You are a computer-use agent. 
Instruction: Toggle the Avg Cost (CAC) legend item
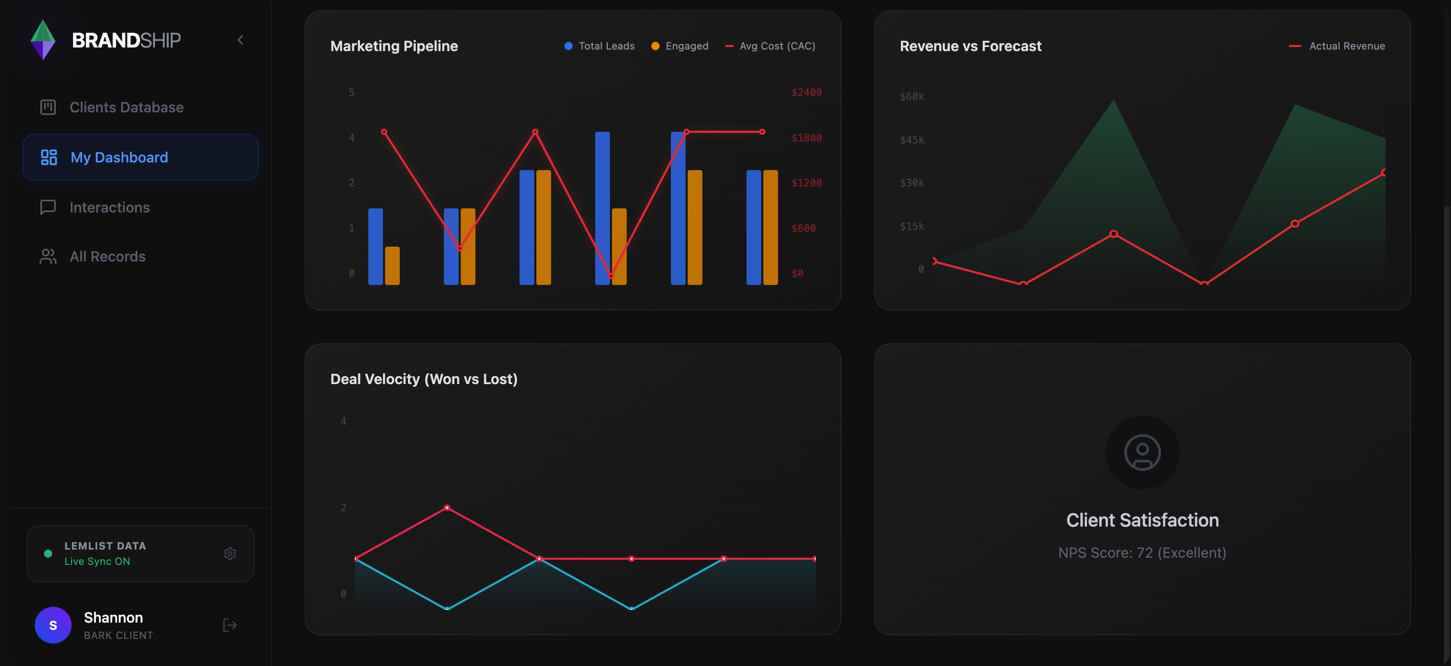[770, 45]
